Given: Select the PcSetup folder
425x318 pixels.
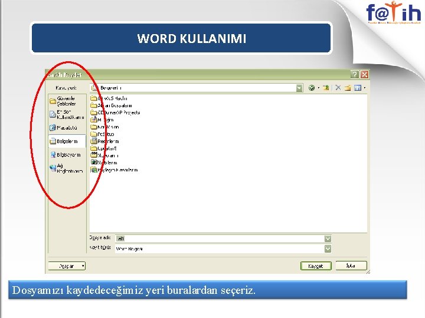Looking at the screenshot, I should [x=103, y=134].
